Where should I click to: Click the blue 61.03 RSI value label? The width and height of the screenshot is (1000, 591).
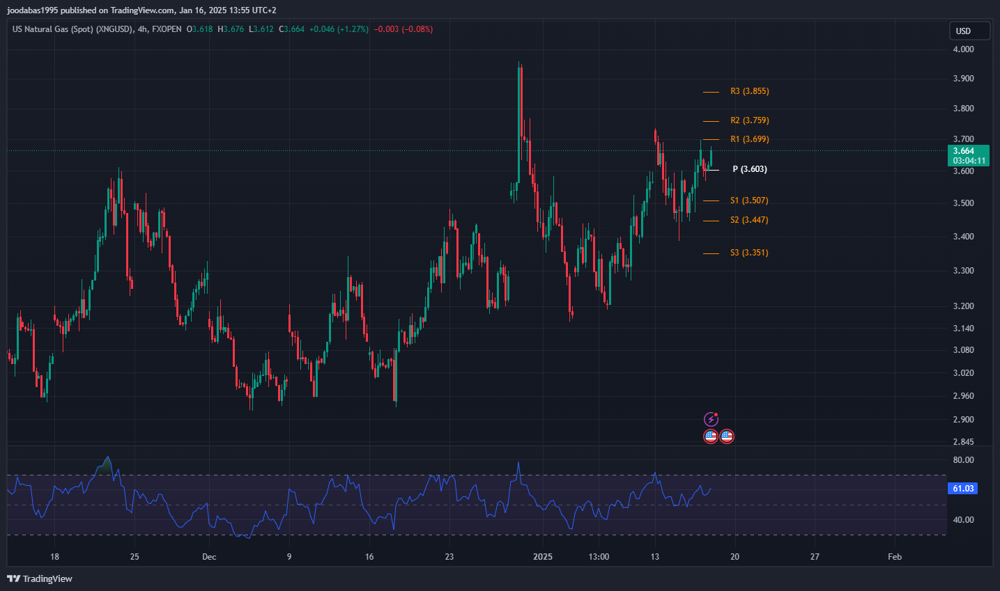[x=963, y=489]
